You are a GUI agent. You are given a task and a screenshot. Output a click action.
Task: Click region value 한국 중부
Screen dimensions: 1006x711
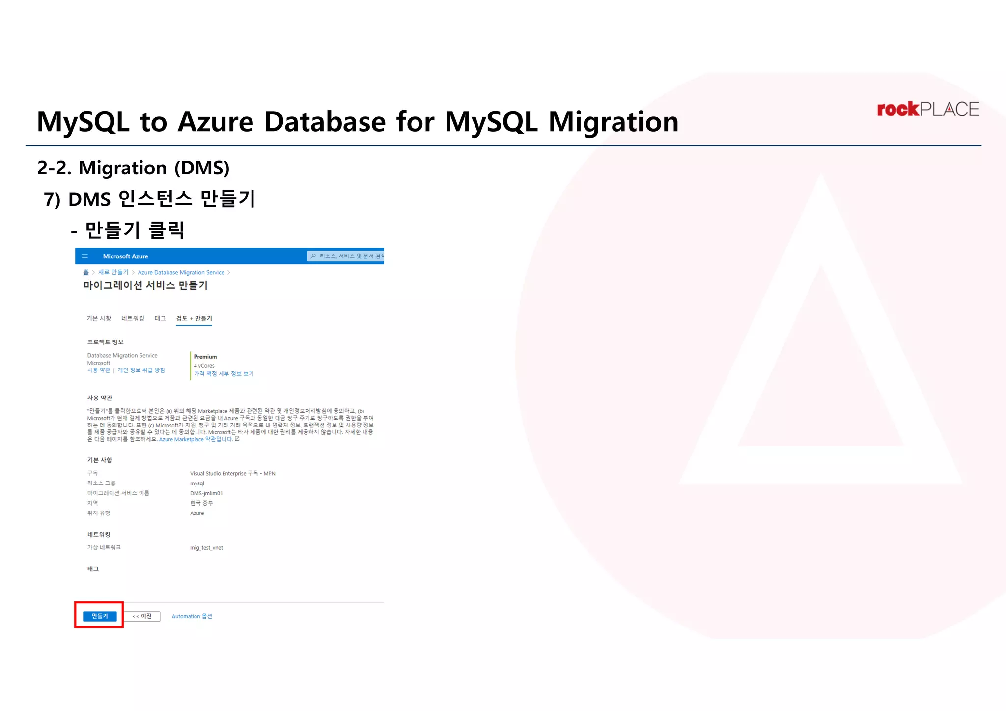point(201,503)
